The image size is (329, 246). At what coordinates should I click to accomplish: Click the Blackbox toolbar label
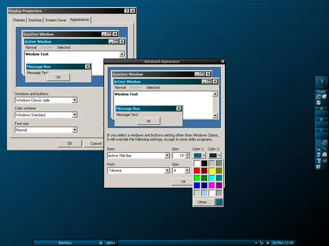[65, 243]
